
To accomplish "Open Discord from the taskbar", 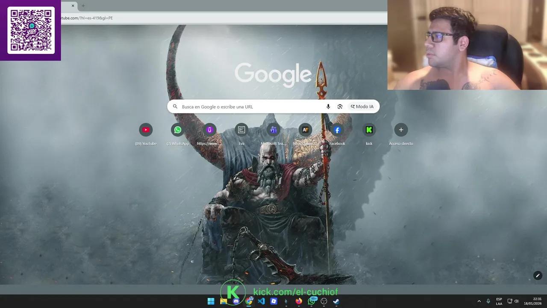I will coord(236,301).
